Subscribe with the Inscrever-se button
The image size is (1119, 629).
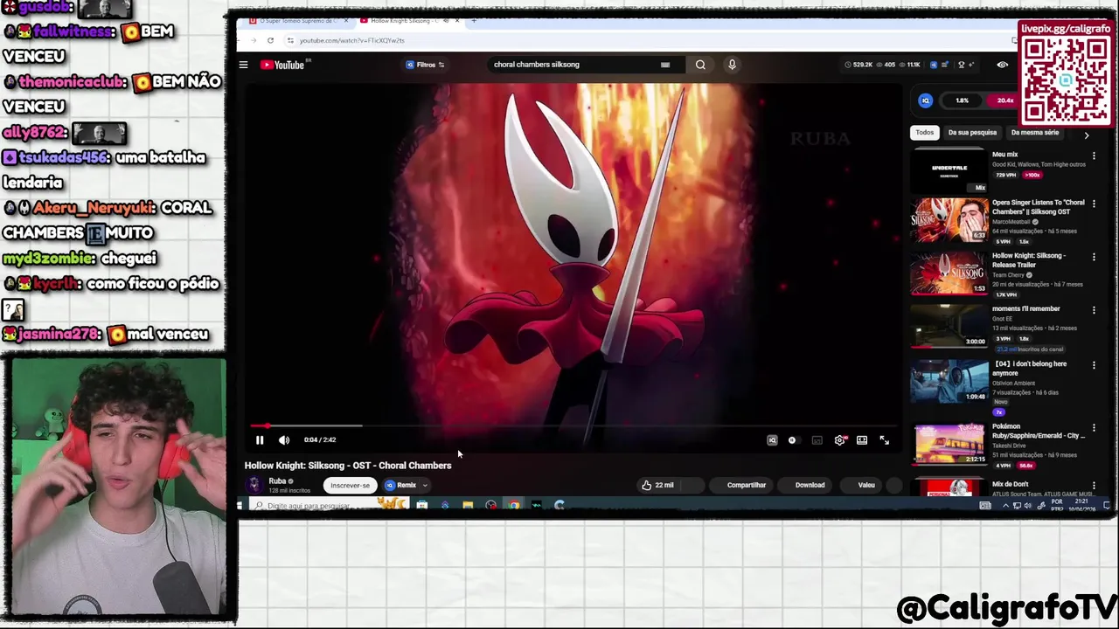pos(350,486)
